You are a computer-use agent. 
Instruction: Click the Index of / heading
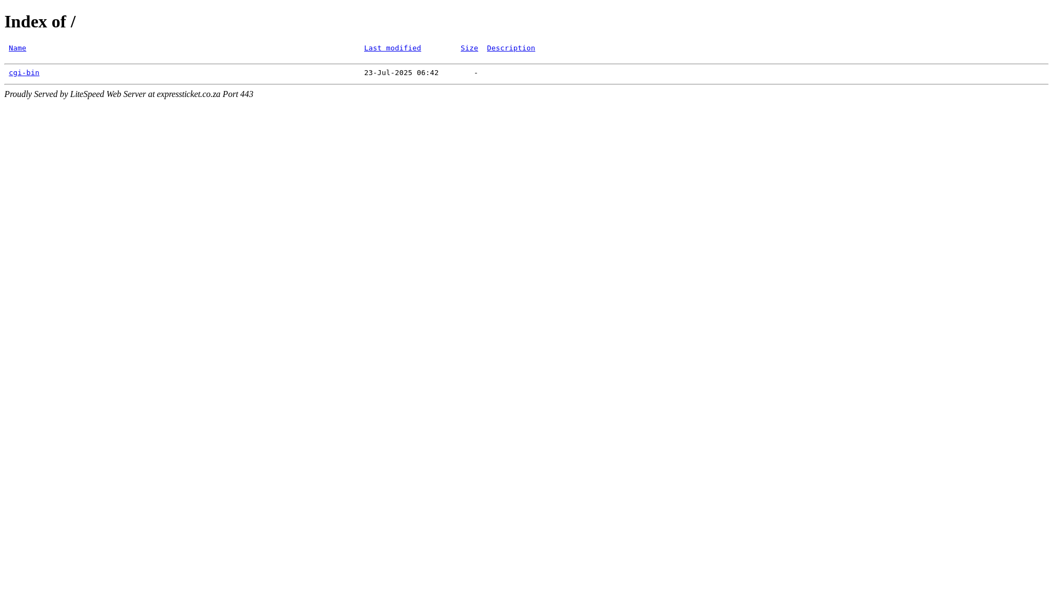click(40, 21)
